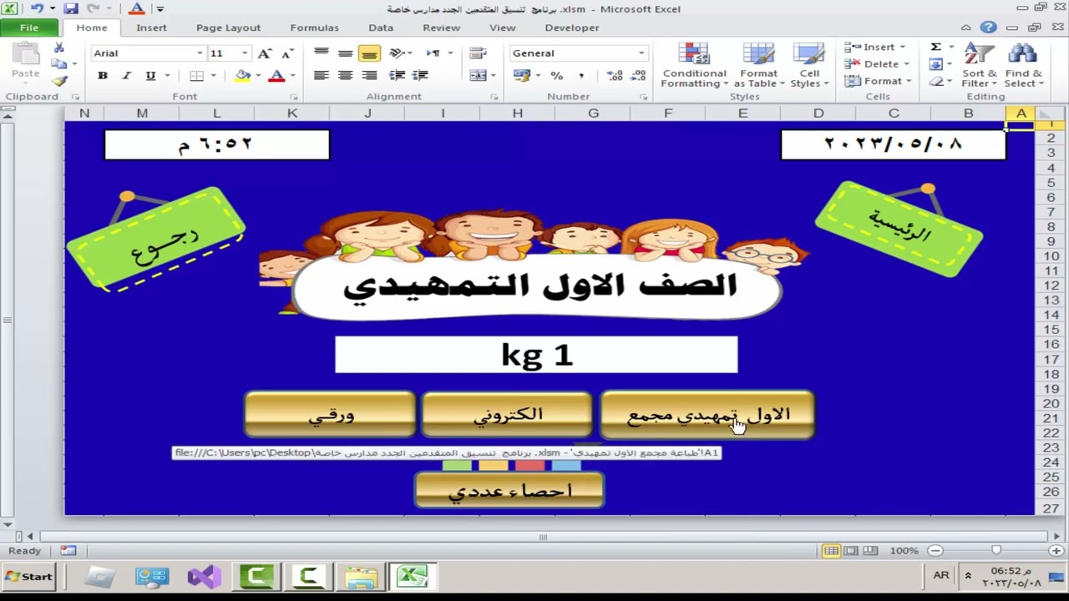Toggle Align Text Right

click(369, 76)
